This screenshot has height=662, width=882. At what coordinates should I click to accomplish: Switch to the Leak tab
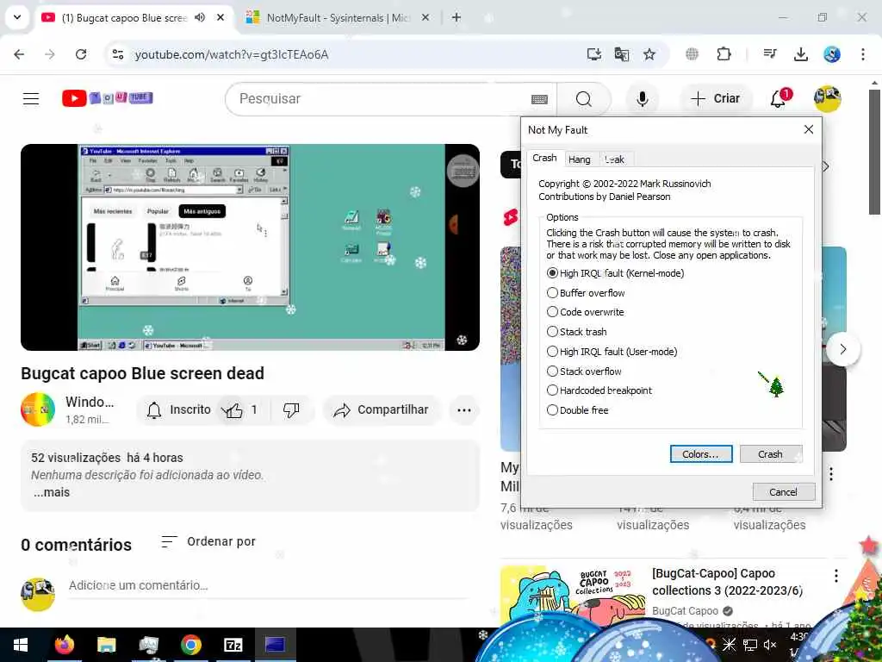point(615,159)
